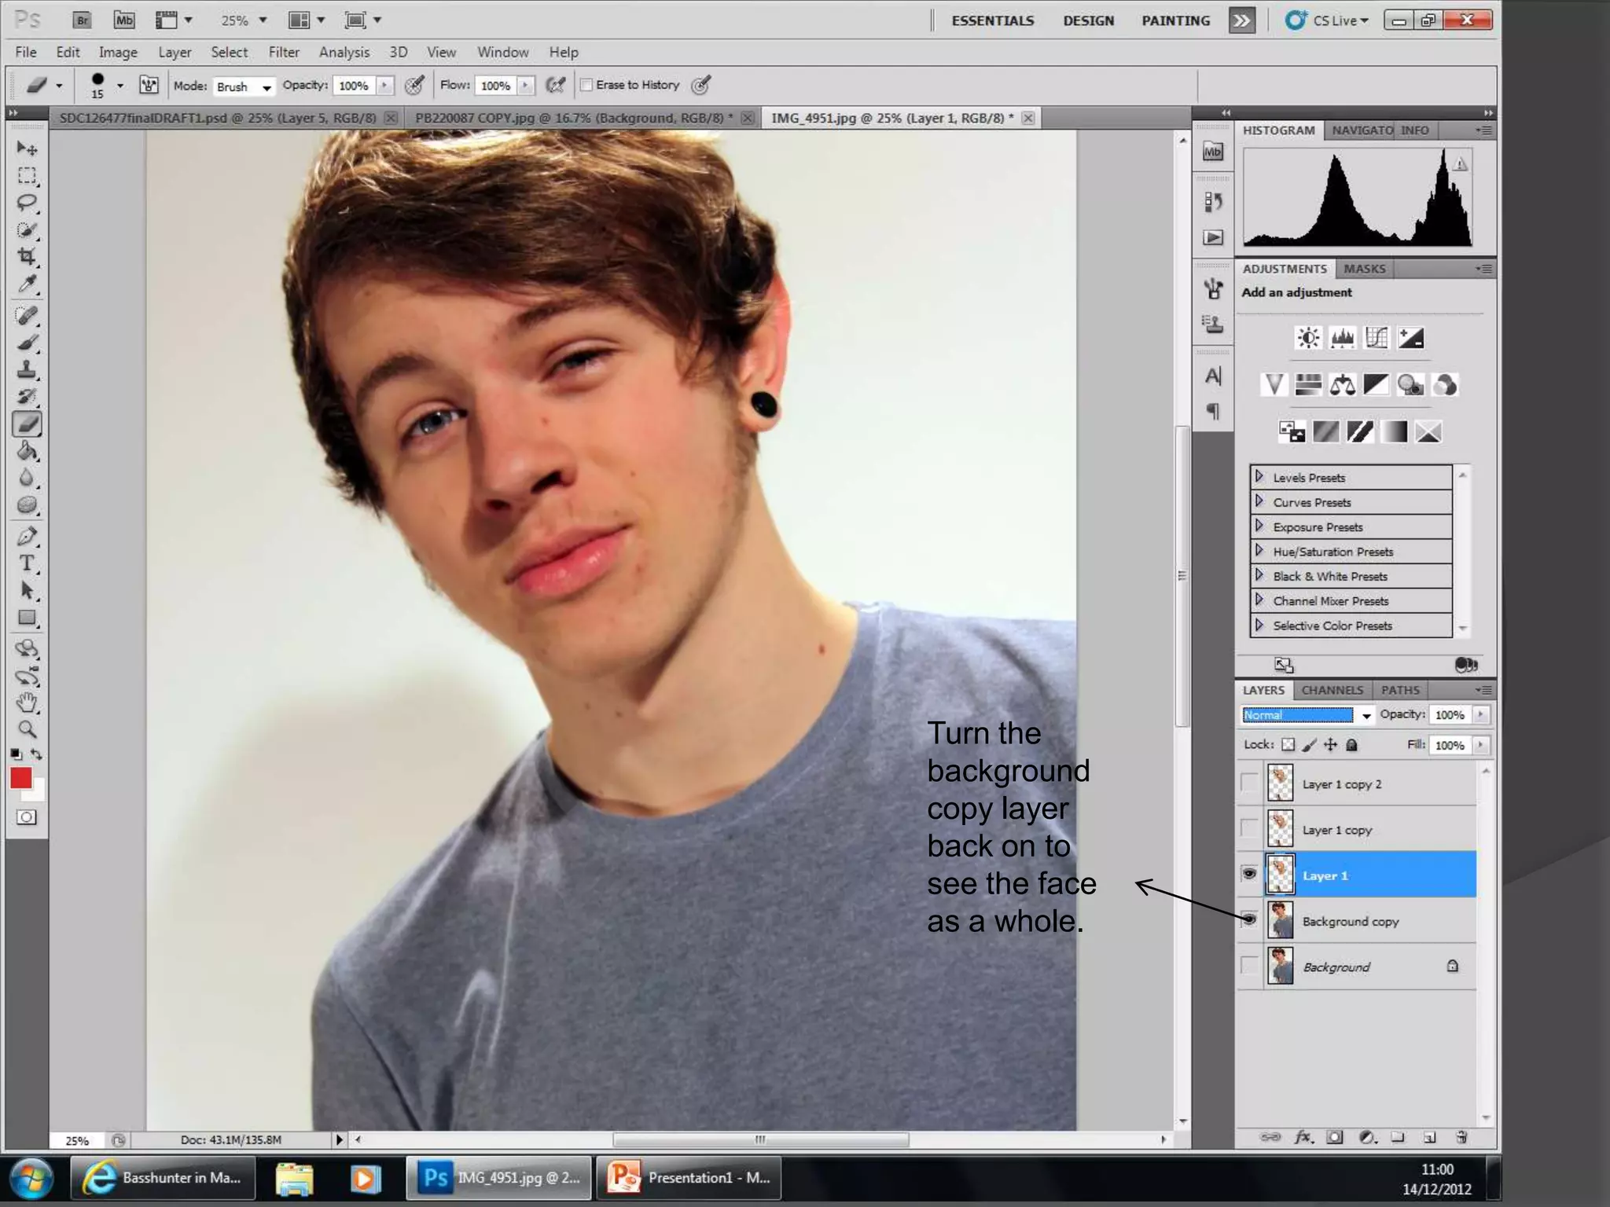The width and height of the screenshot is (1610, 1207).
Task: Switch to SDC126477finalDRAFT1.psd document tab
Action: [x=218, y=118]
